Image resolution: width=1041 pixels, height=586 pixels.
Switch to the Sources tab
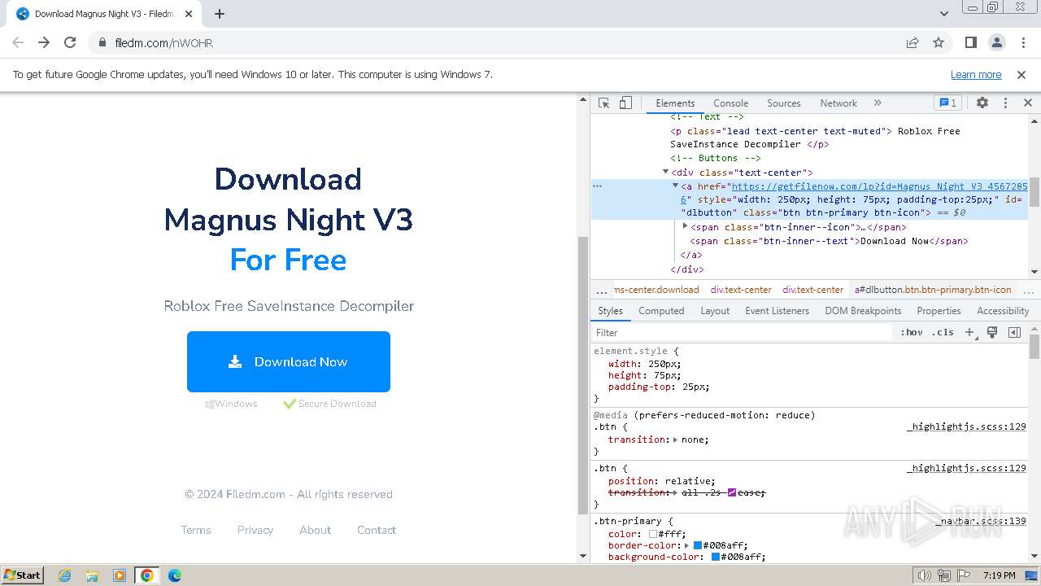(783, 103)
